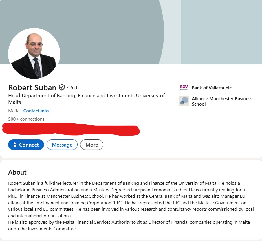Click the verification shield badge beside the name

tap(62, 87)
